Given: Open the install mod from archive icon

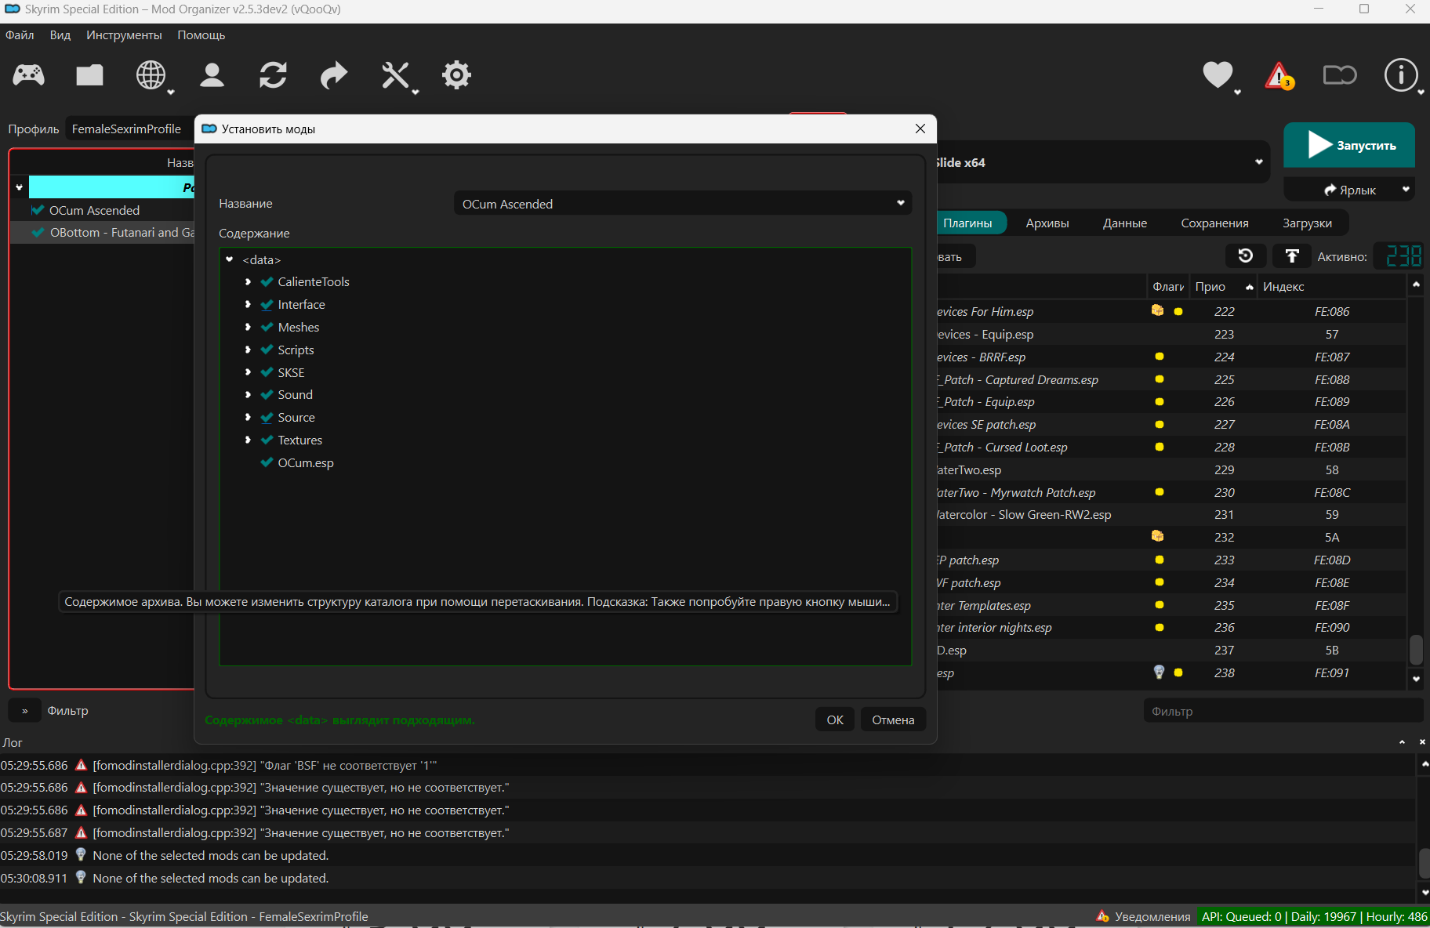Looking at the screenshot, I should (89, 75).
